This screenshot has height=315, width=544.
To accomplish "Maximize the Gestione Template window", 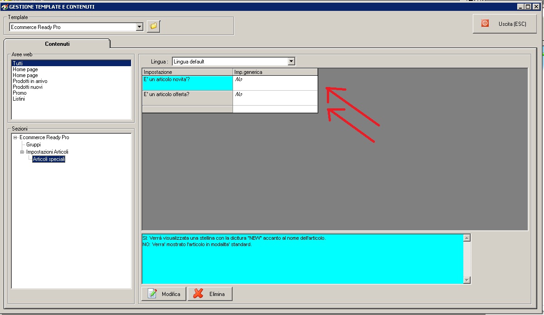I will (x=528, y=7).
